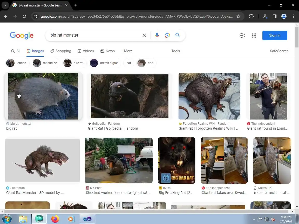Filter by the 'merch bigrat' chip
299x224 pixels.
(105, 63)
